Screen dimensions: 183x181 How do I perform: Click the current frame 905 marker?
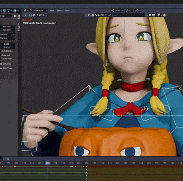48,163
